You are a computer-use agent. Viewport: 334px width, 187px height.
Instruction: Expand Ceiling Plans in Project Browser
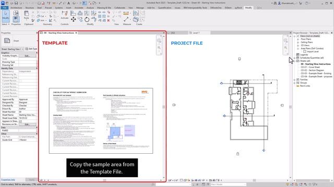click(x=298, y=42)
